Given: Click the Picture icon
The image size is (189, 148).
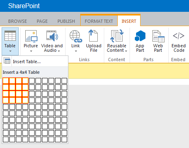Looking at the screenshot, I should point(31,36).
